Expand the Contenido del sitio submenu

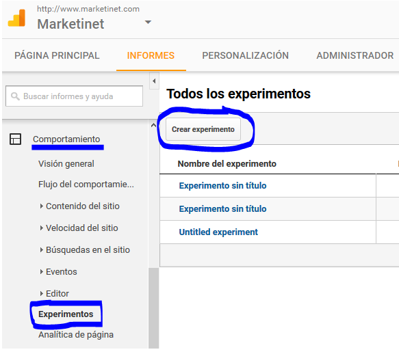[x=42, y=206]
